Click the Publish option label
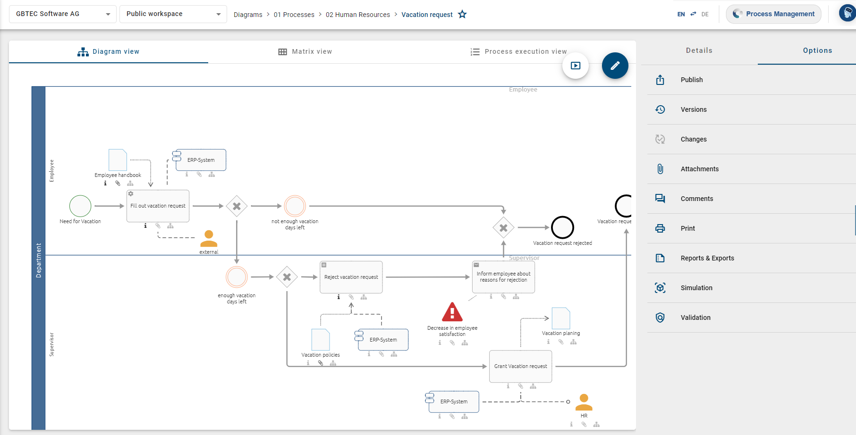This screenshot has width=856, height=435. [x=692, y=80]
